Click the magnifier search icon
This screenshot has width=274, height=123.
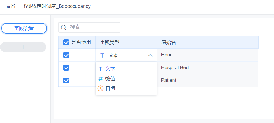coord(64,27)
